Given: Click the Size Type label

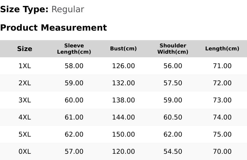Looking at the screenshot, I should 24,10.
